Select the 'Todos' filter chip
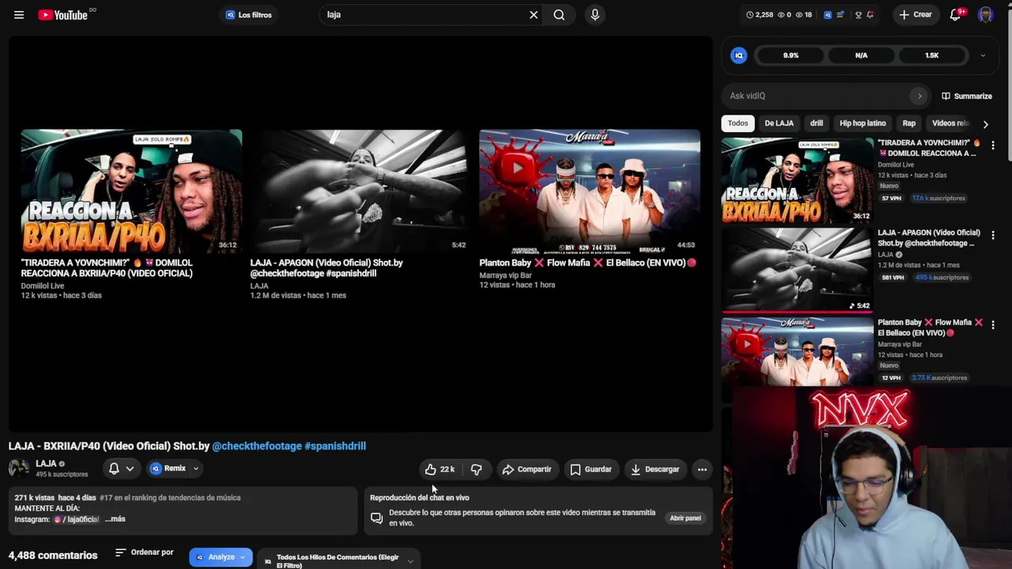 click(738, 123)
